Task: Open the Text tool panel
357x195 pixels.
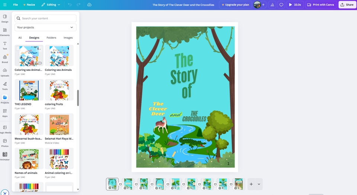Action: pos(5,46)
